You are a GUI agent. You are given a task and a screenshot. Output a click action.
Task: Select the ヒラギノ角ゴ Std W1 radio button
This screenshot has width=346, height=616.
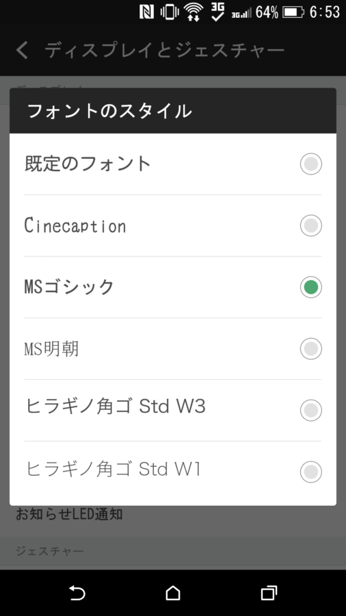pos(311,472)
